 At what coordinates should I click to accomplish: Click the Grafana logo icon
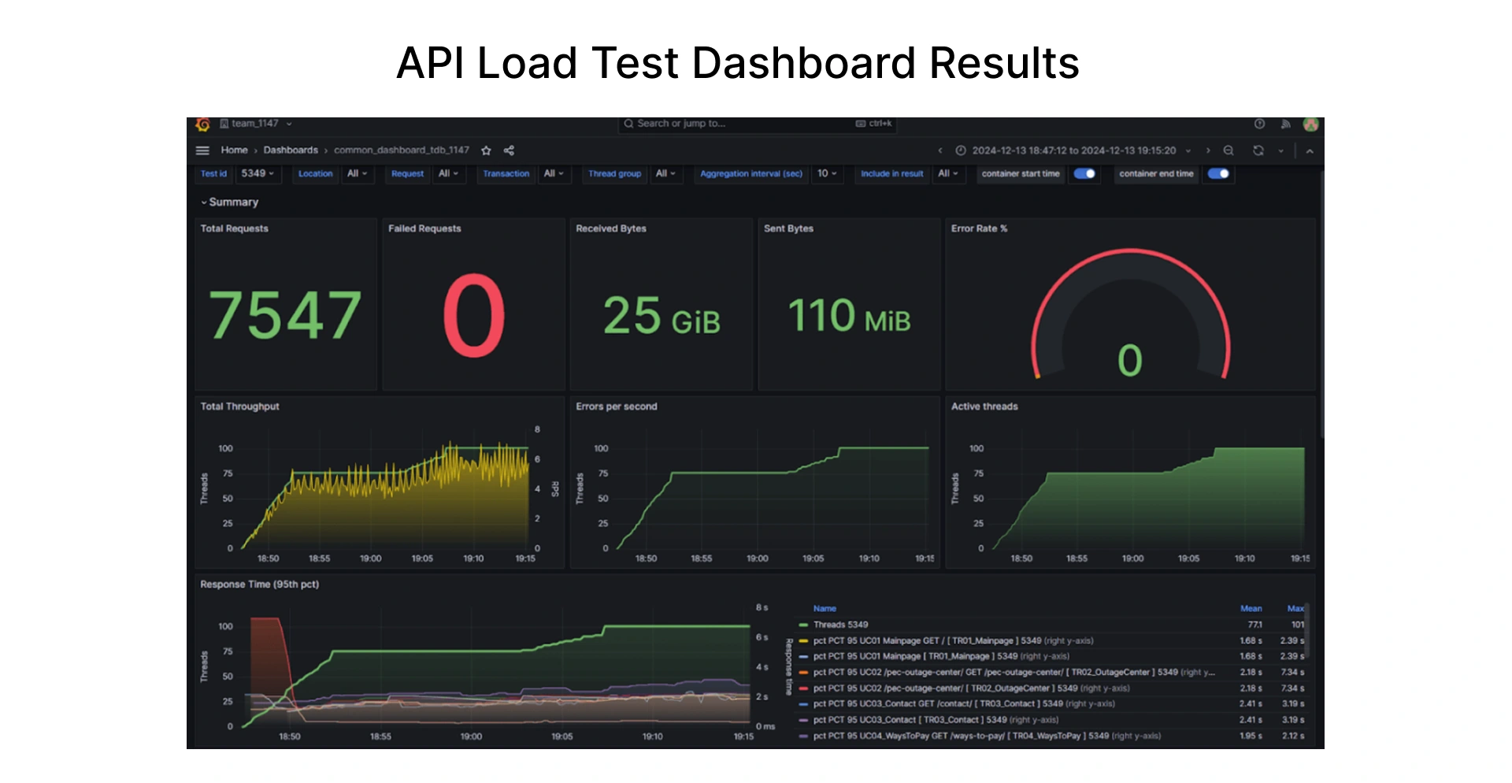click(x=202, y=124)
